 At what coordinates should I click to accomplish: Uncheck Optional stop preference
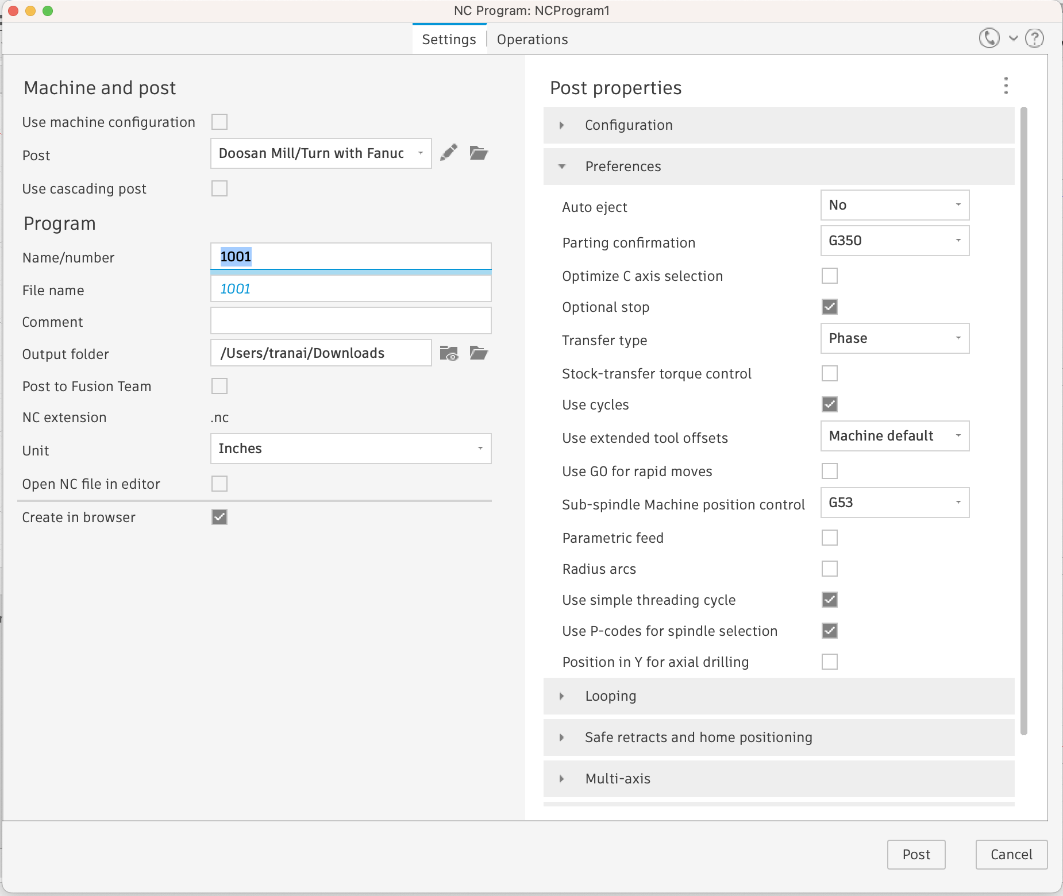point(829,307)
